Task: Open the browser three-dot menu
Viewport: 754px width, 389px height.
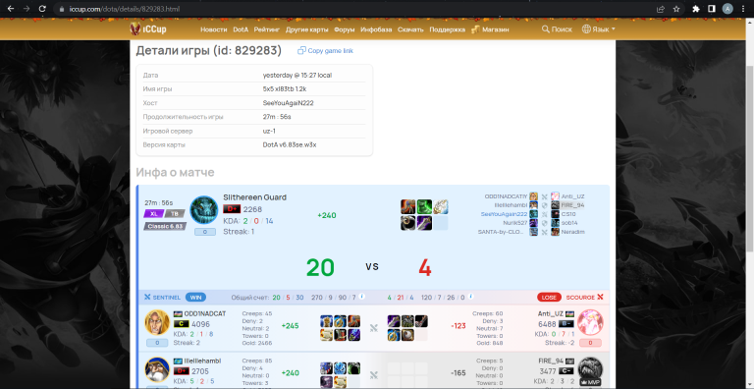Action: [x=743, y=9]
